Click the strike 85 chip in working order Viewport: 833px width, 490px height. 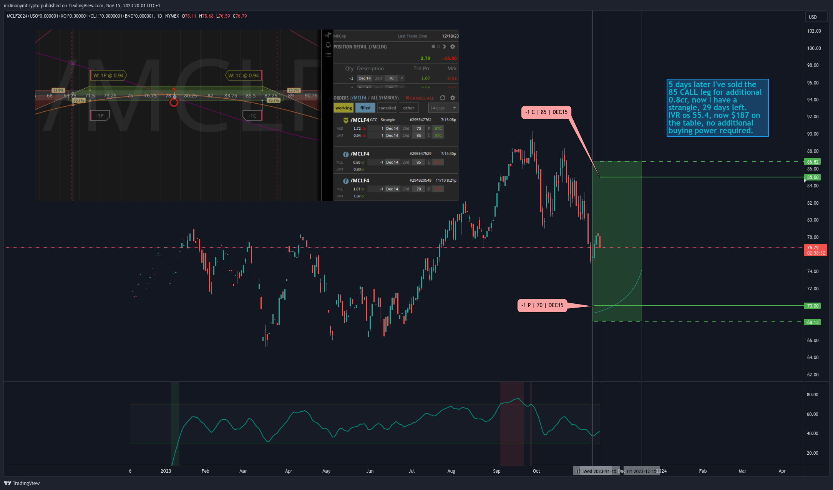(x=419, y=136)
